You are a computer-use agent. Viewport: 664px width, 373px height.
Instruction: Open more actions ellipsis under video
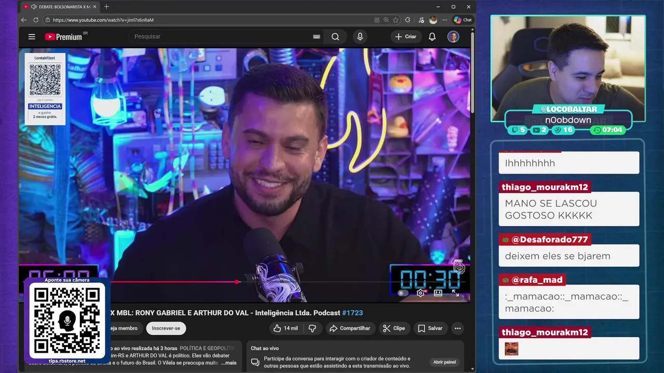[458, 328]
